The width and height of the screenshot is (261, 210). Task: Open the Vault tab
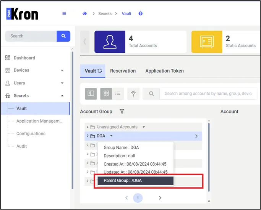[92, 71]
